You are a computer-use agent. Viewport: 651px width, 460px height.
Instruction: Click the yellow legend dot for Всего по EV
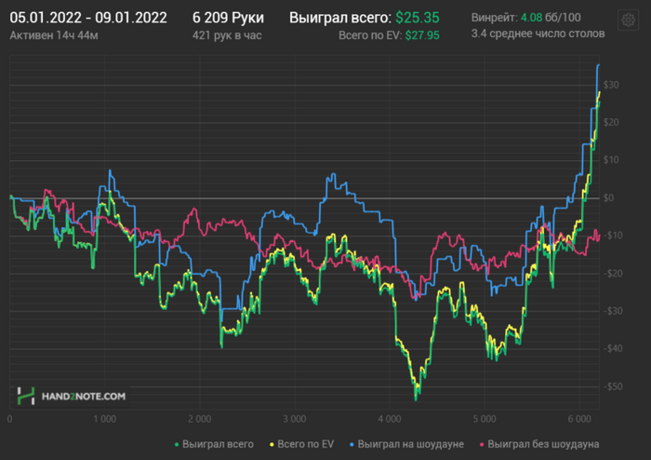click(x=272, y=444)
